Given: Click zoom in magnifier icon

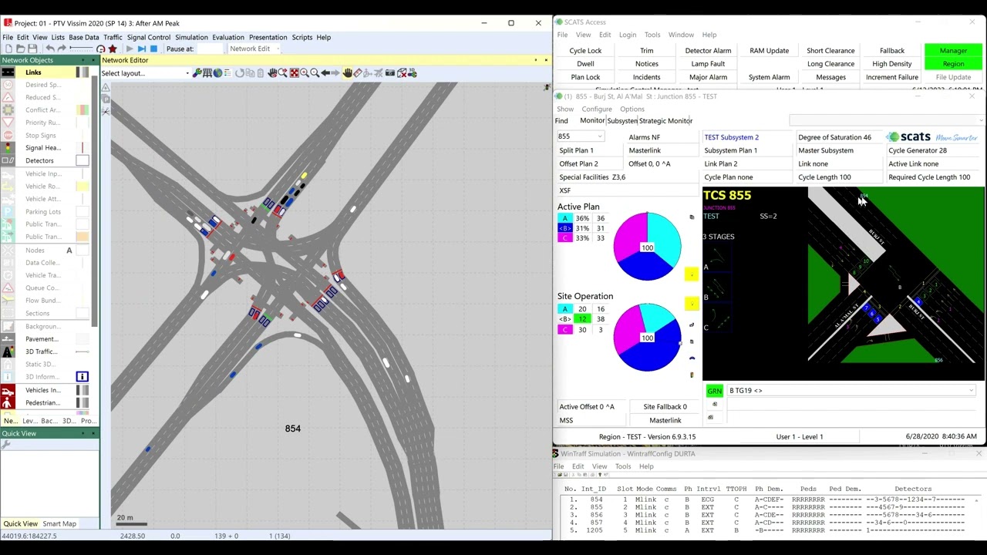Looking at the screenshot, I should click(x=305, y=73).
